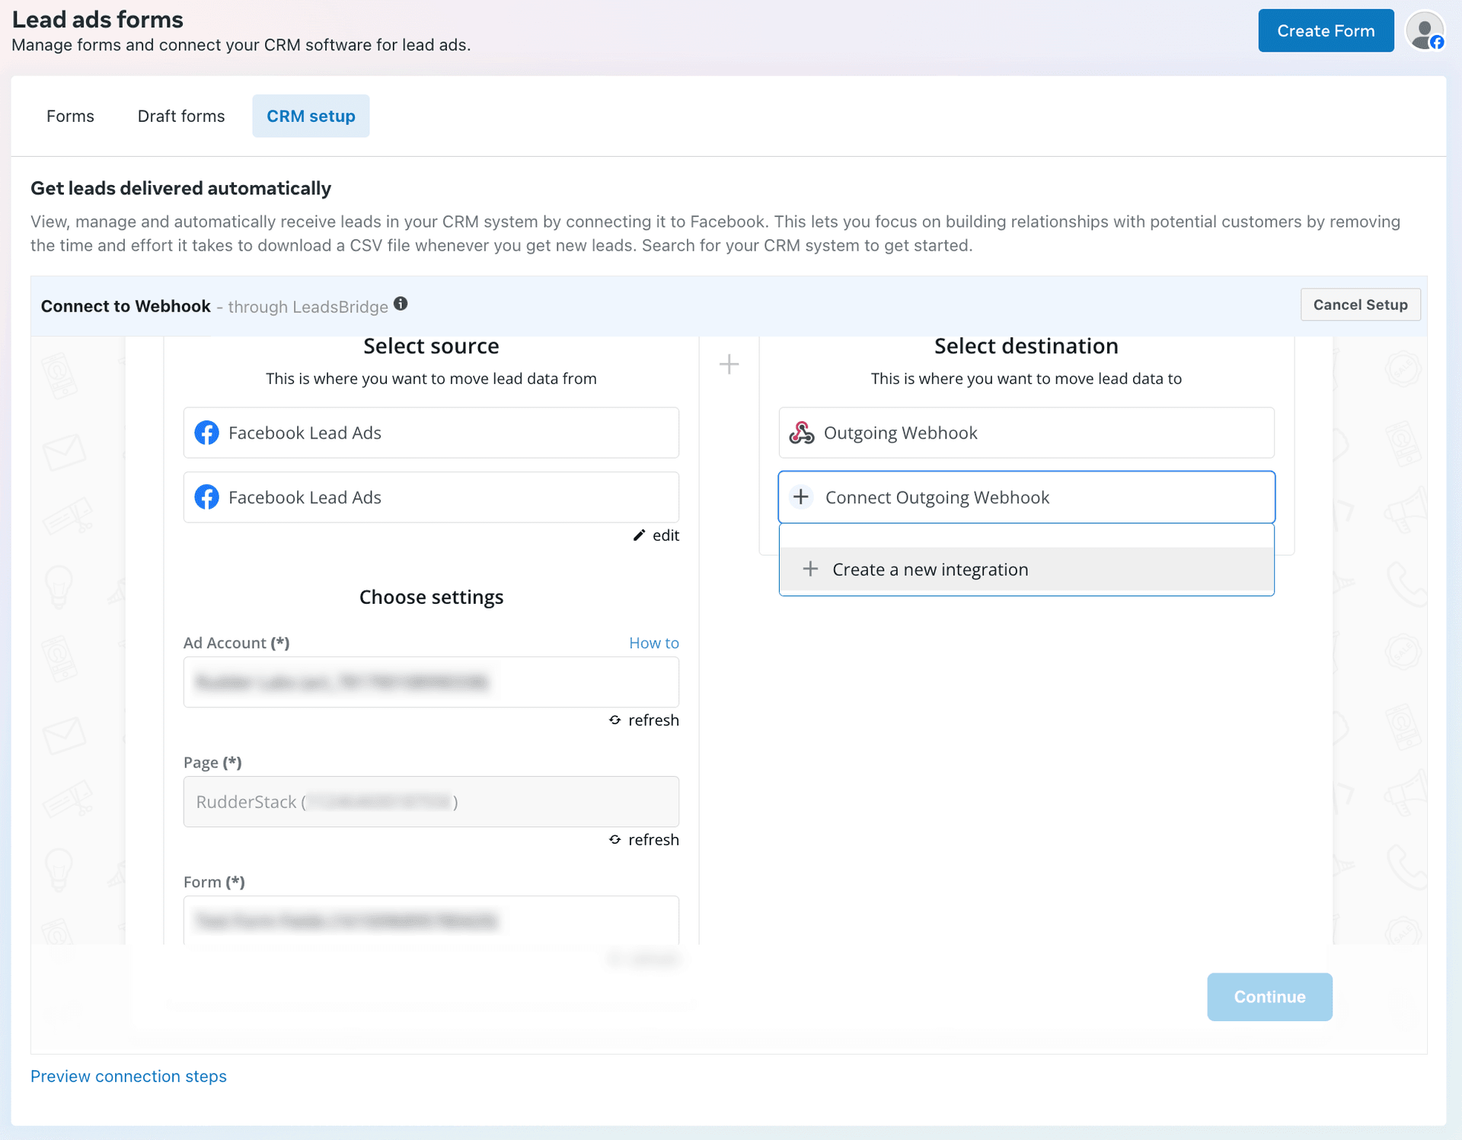The image size is (1462, 1140).
Task: Open the Form selection field
Action: pos(431,921)
